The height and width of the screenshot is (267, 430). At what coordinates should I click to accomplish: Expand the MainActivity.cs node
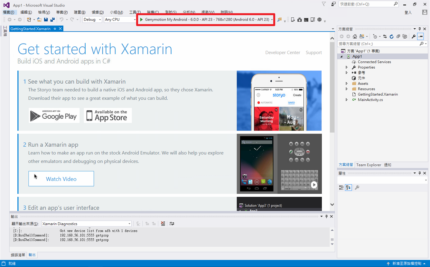click(347, 100)
